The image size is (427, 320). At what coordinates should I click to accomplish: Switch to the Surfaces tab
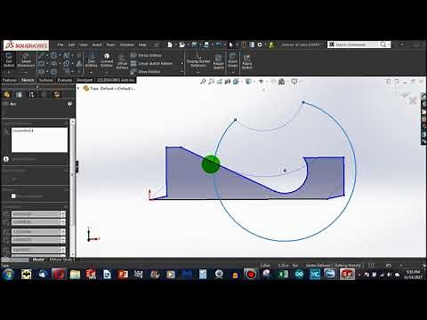point(46,80)
